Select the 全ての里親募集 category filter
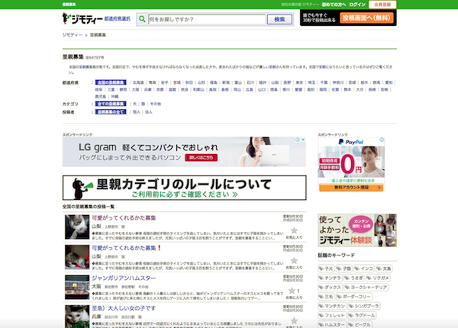The image size is (458, 328). point(112,102)
